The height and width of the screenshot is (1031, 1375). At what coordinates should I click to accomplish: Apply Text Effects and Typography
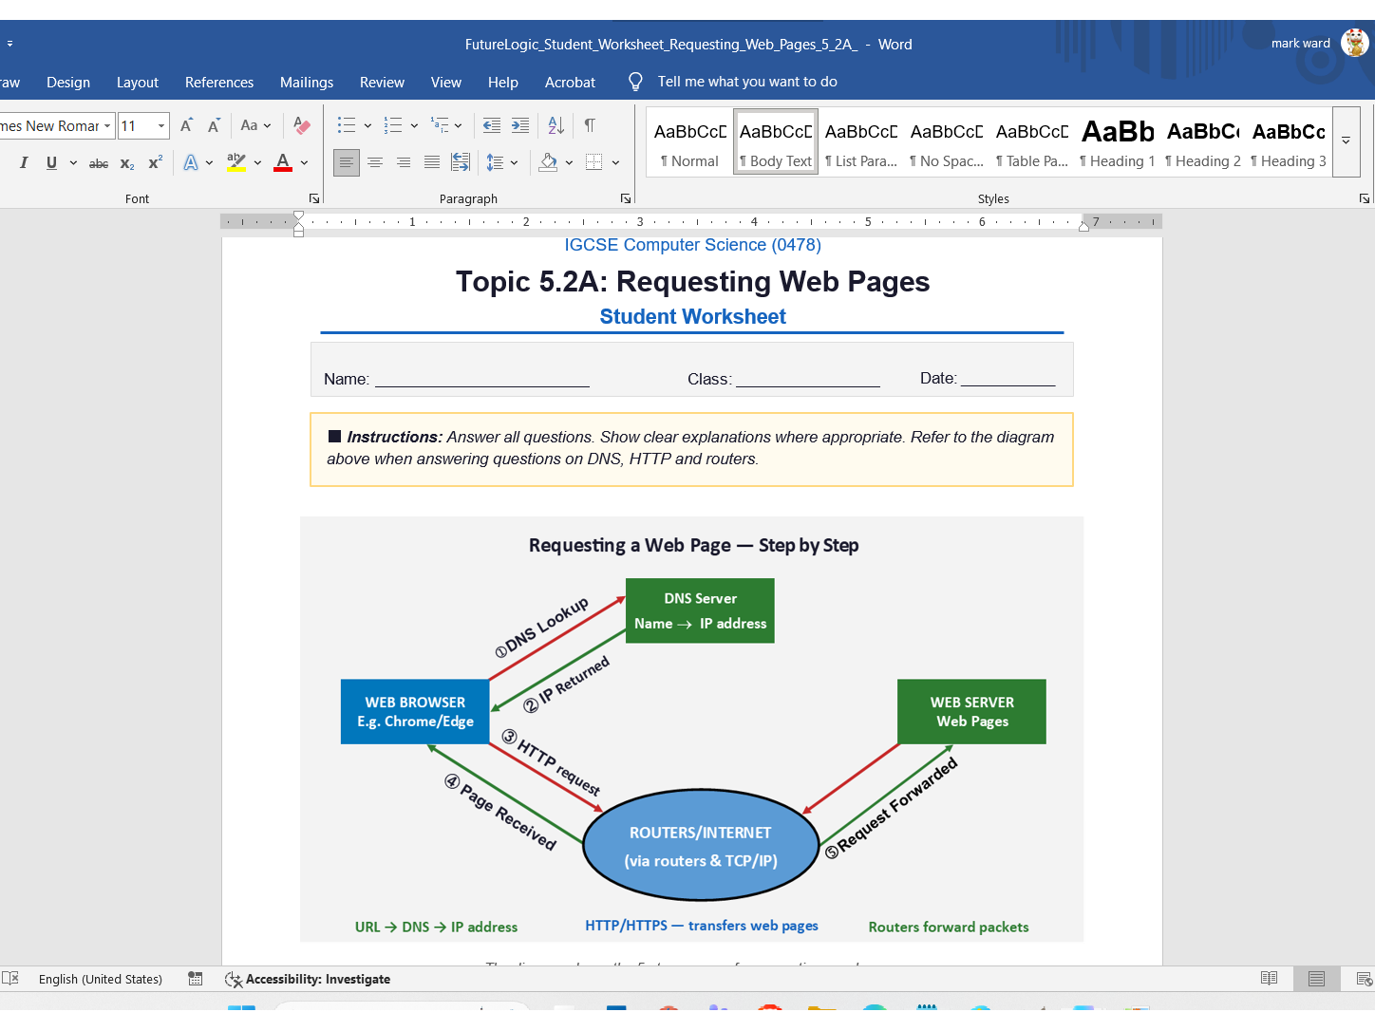(191, 162)
